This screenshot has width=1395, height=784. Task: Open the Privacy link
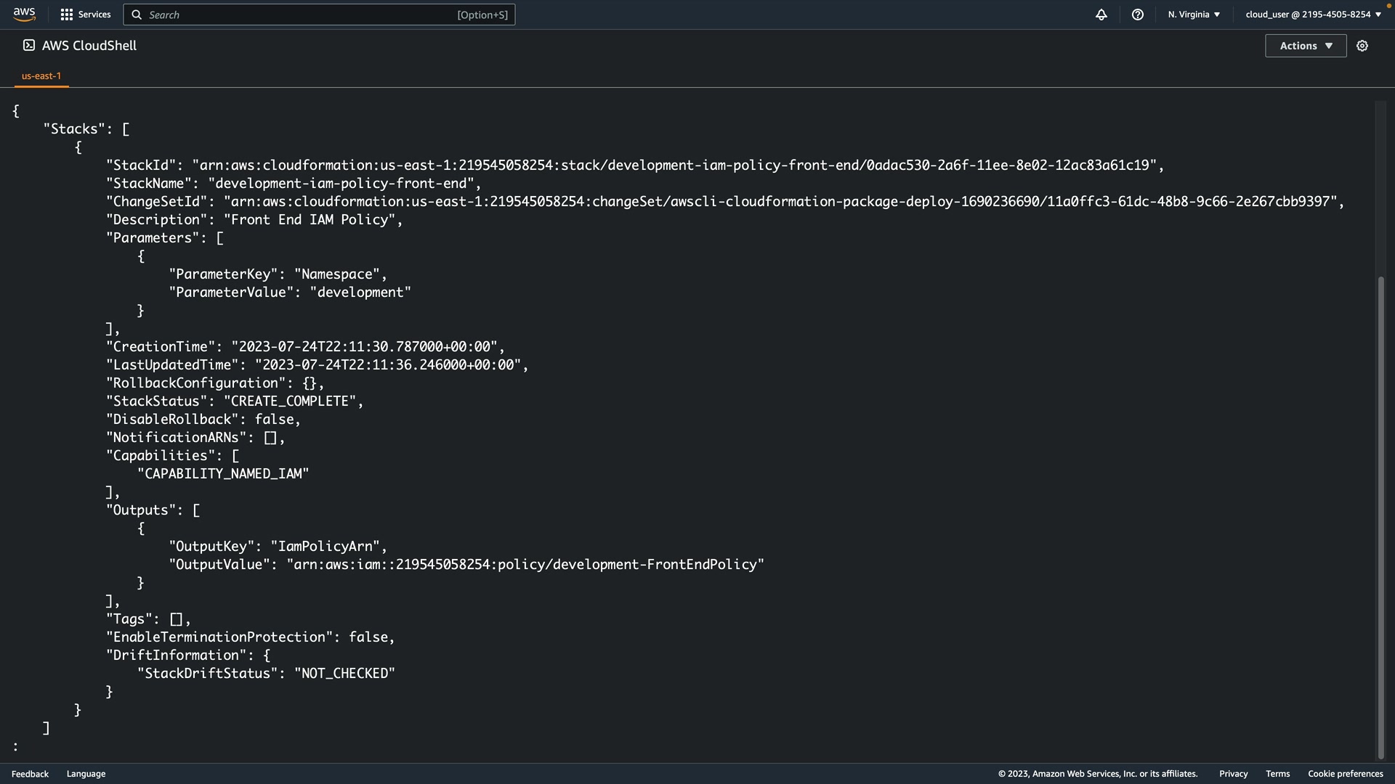1233,774
